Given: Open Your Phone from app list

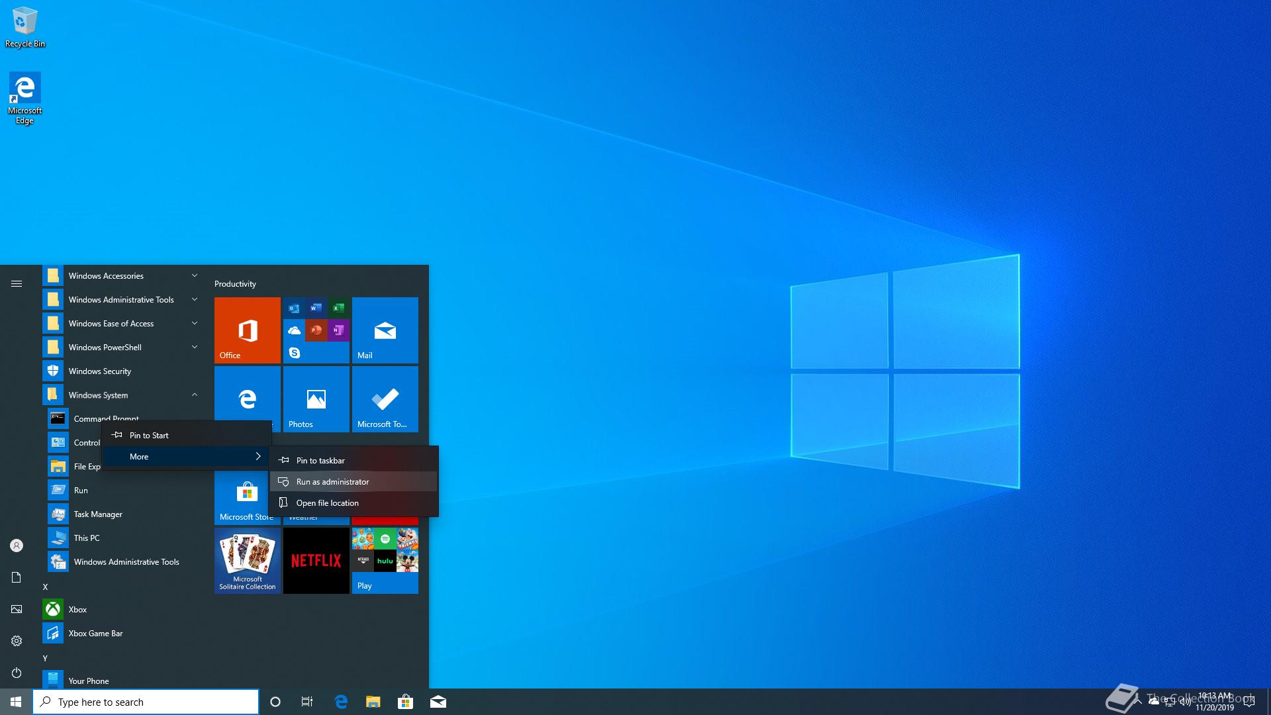Looking at the screenshot, I should coord(122,681).
